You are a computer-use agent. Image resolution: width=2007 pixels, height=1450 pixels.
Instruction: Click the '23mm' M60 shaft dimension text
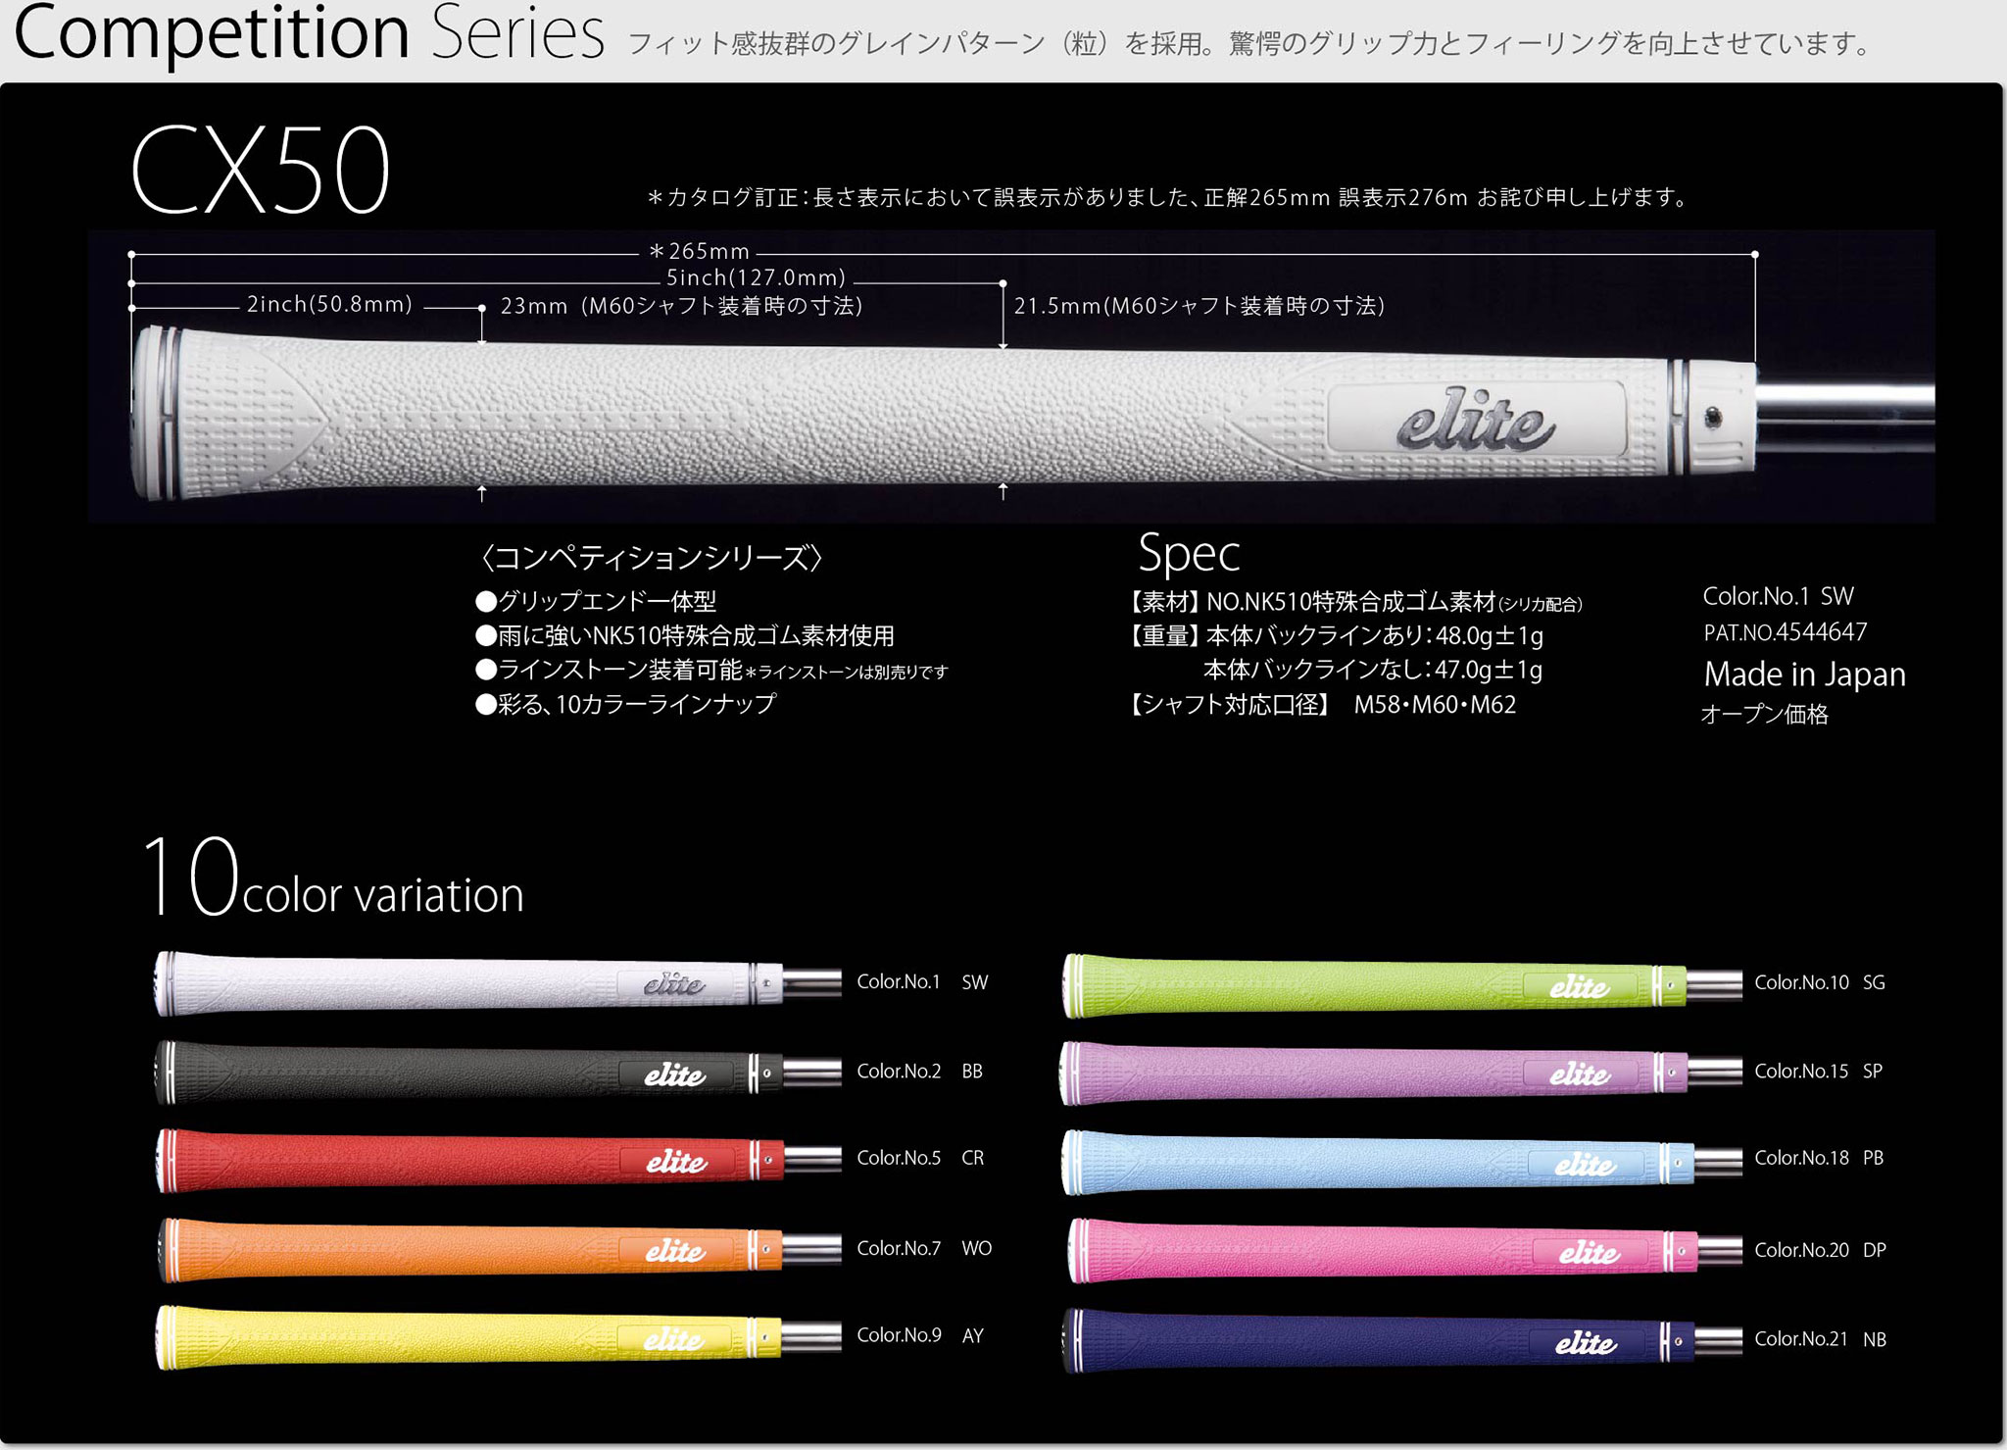tap(681, 306)
